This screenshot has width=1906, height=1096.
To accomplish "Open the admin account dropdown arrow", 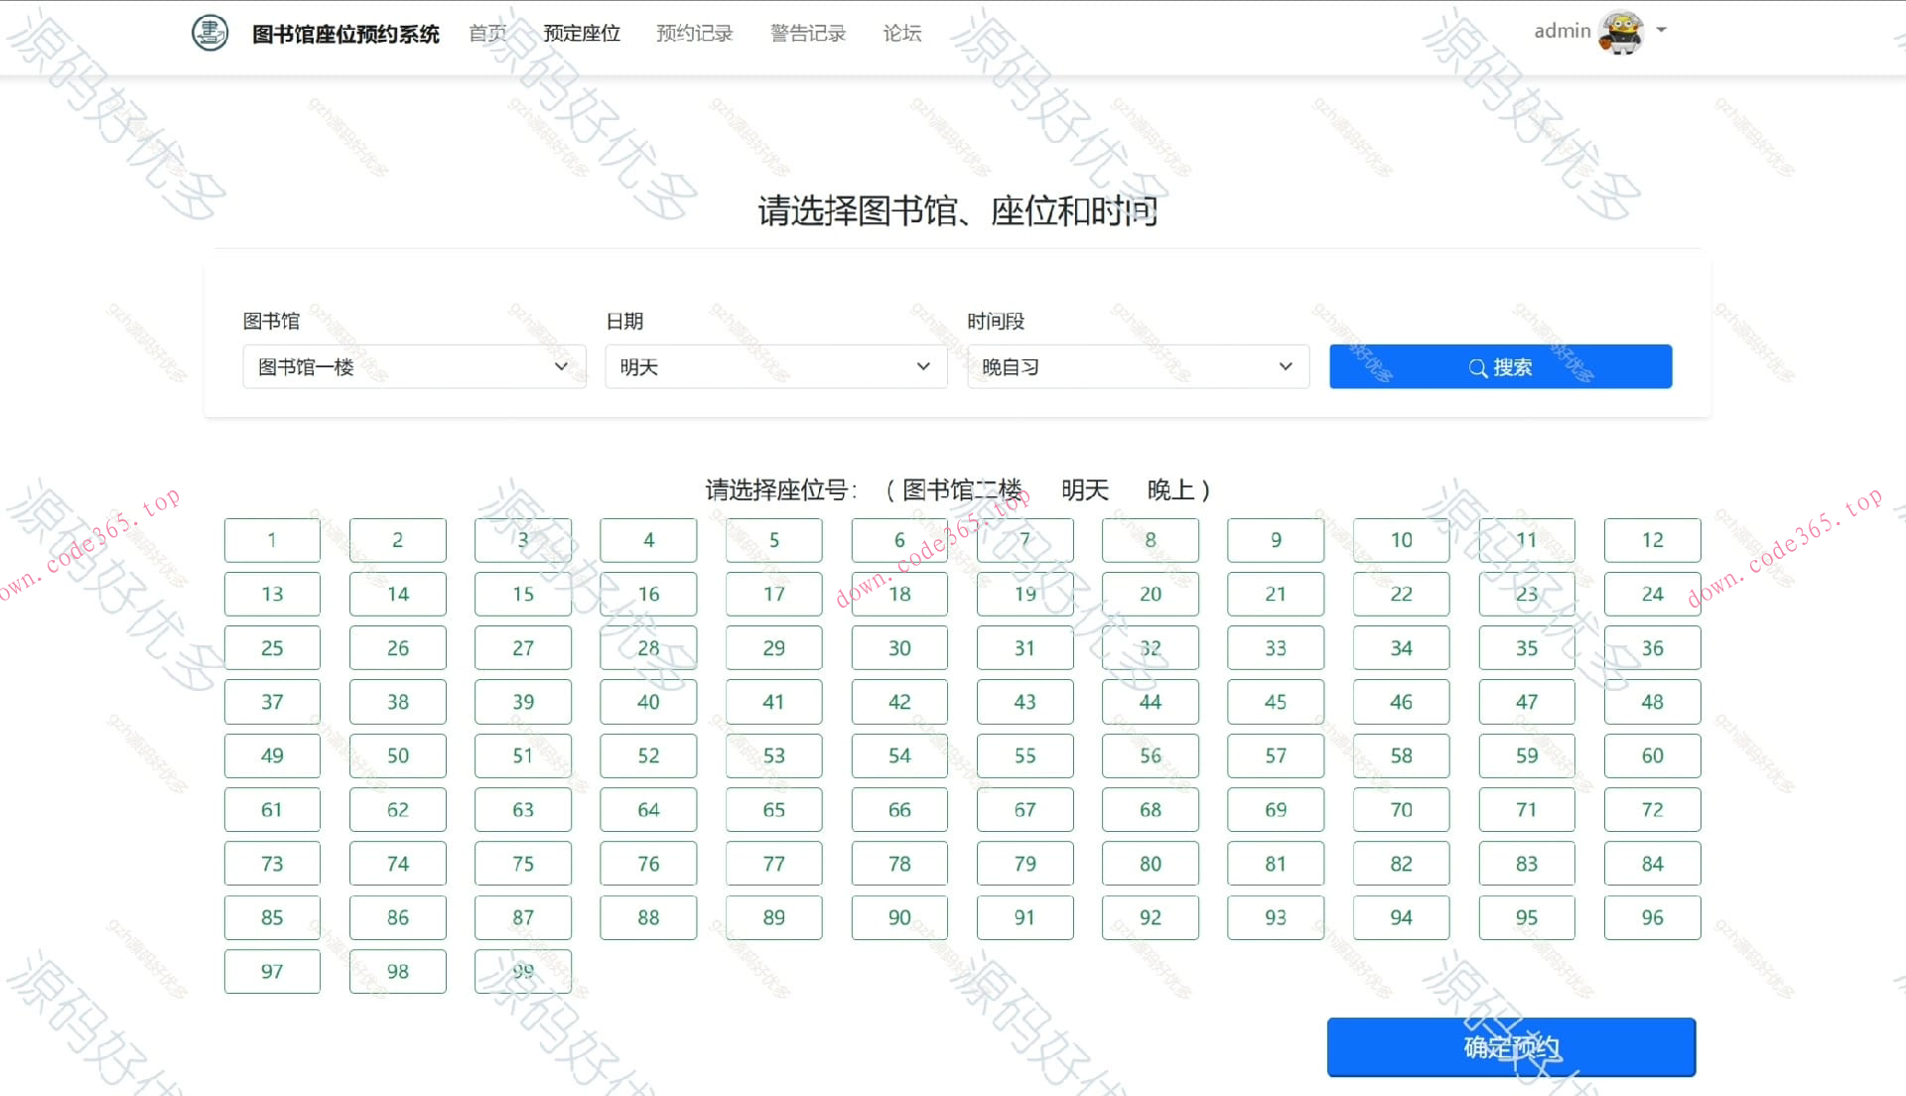I will [1660, 32].
